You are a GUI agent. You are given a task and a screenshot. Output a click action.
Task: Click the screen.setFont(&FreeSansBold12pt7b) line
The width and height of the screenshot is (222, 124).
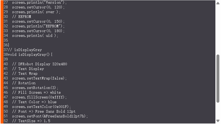[50, 116]
